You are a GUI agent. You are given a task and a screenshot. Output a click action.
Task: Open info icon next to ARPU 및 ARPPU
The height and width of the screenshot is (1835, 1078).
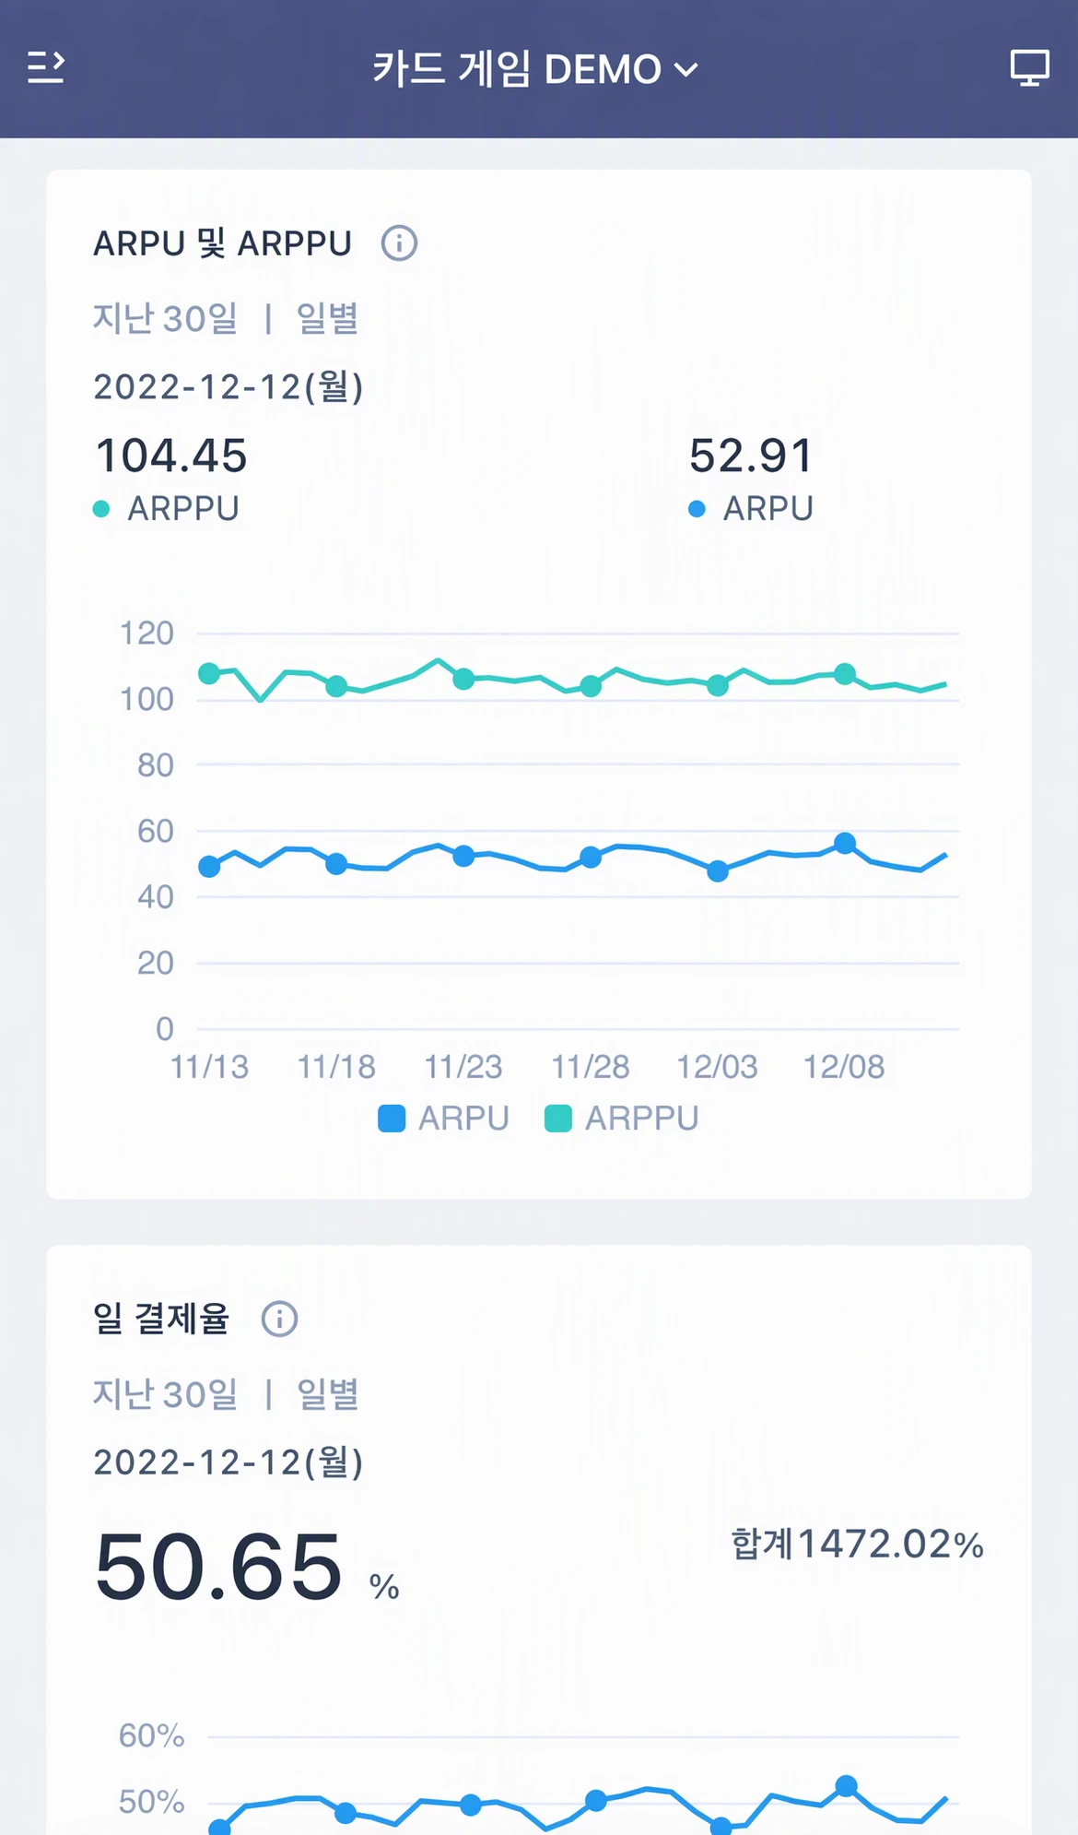coord(399,243)
